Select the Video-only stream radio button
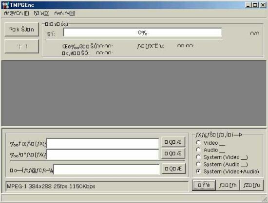 pos(198,143)
